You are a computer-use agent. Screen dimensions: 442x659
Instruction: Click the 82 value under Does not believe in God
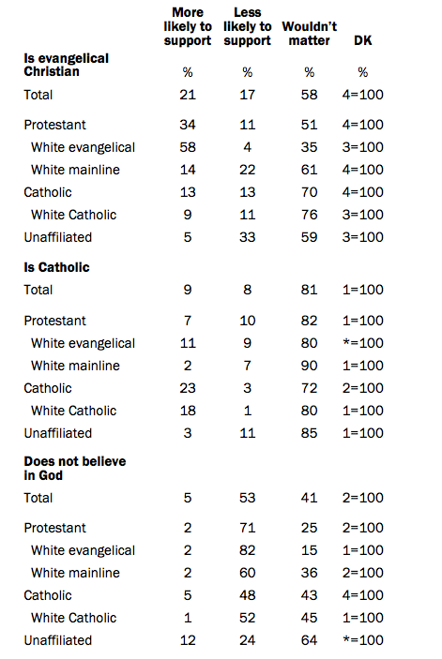click(x=248, y=550)
